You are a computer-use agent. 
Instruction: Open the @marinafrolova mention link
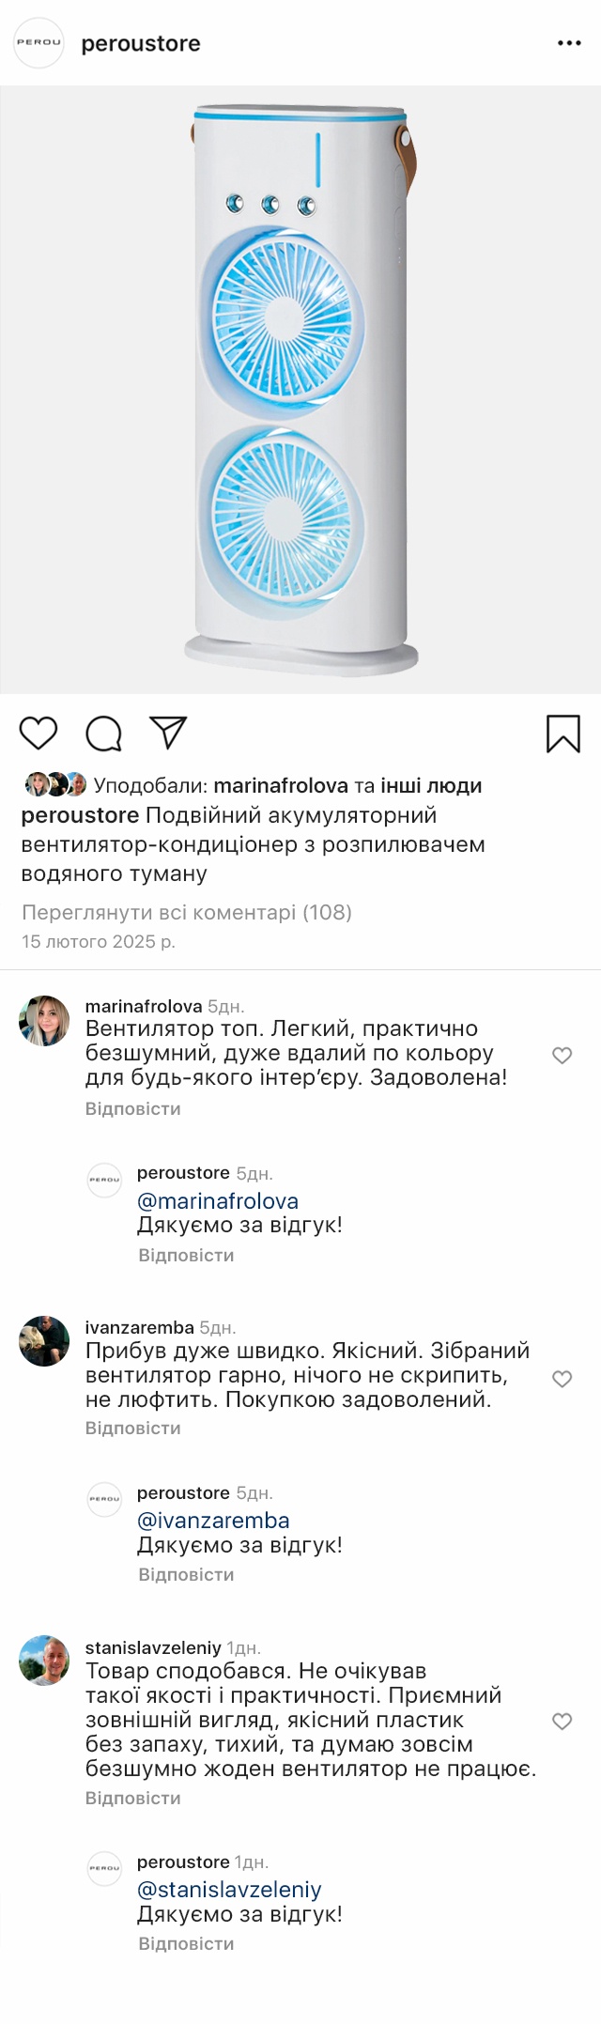click(x=218, y=1201)
